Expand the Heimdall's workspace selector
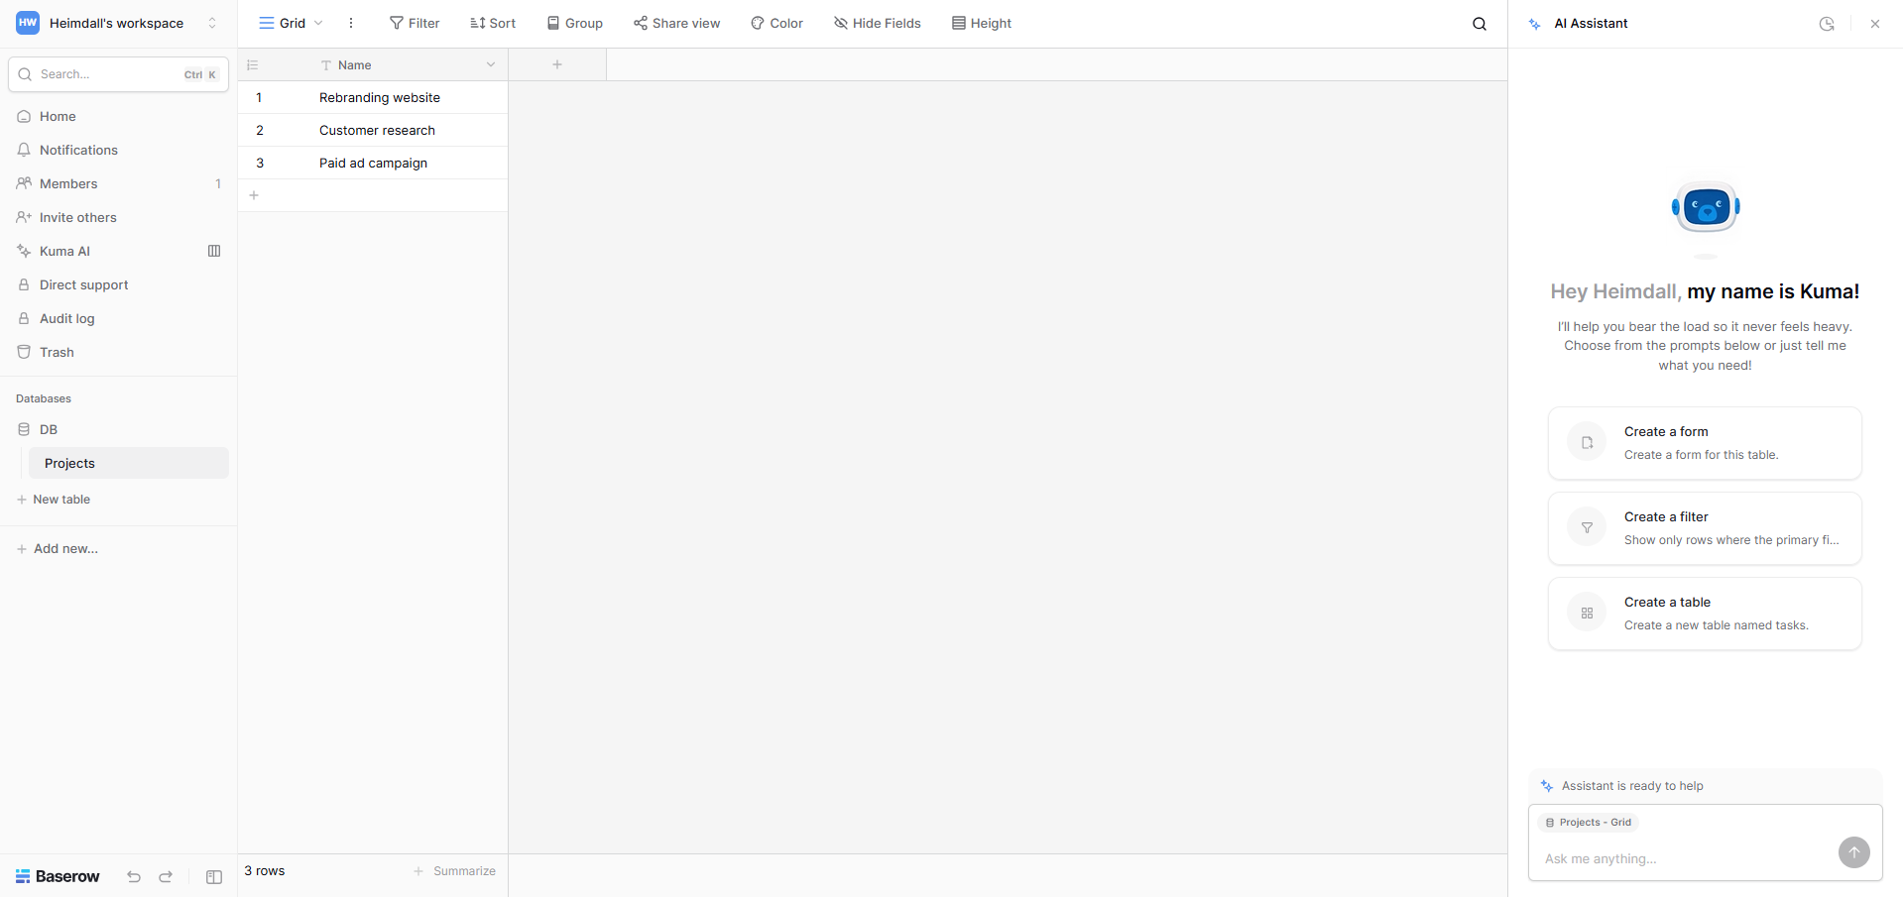Screen dimensions: 1903x897 point(212,23)
